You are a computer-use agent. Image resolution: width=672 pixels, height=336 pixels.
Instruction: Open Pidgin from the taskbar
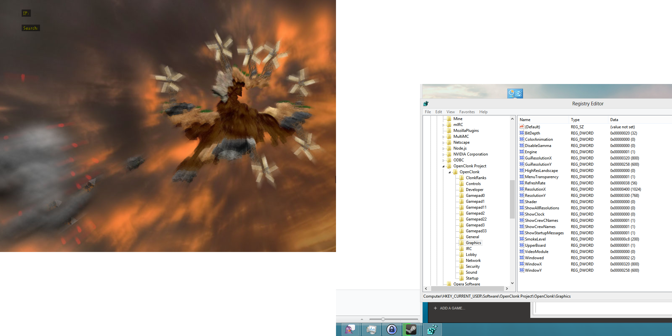pyautogui.click(x=350, y=329)
